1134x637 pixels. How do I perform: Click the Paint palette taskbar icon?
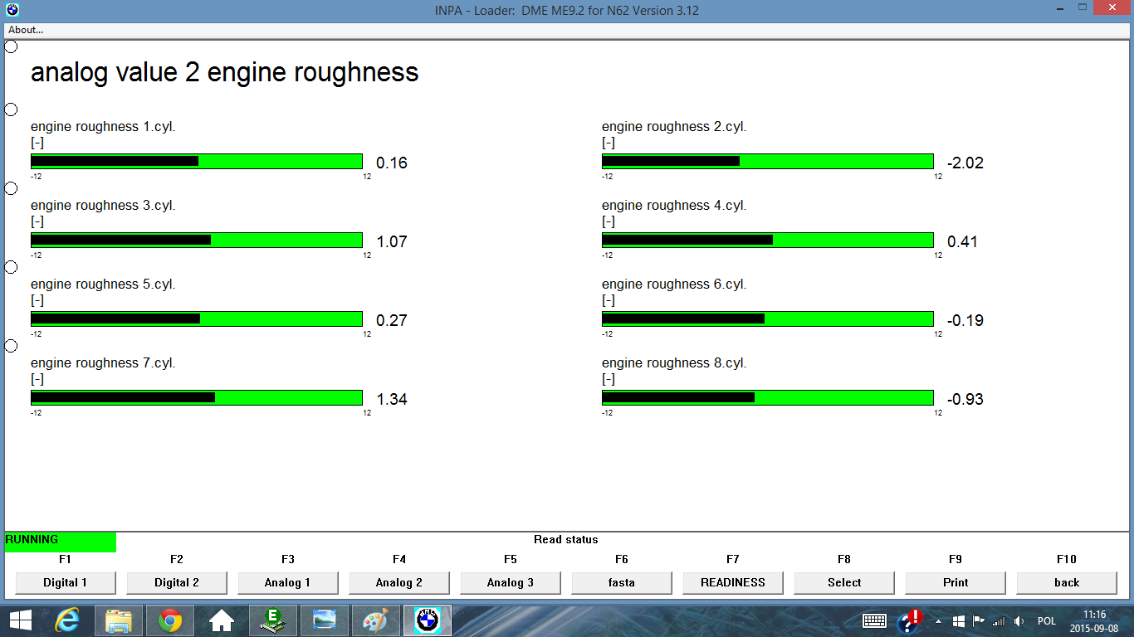point(375,620)
